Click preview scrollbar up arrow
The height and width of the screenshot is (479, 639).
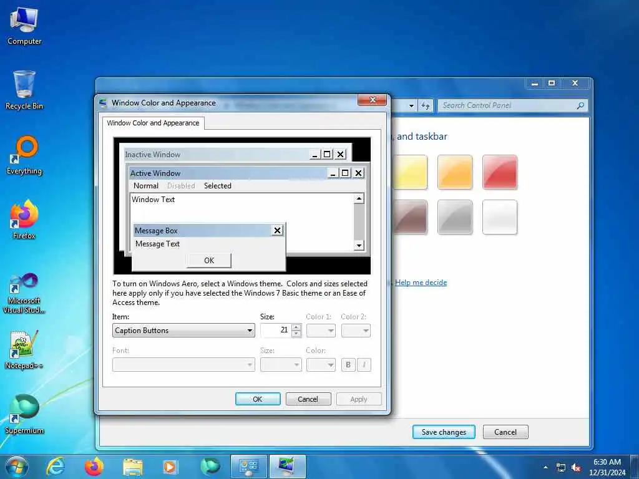359,199
